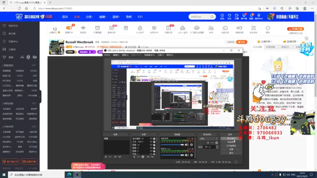Add a source with OBS sources plus icon
This screenshot has width=317, height=178.
pyautogui.click(x=134, y=157)
